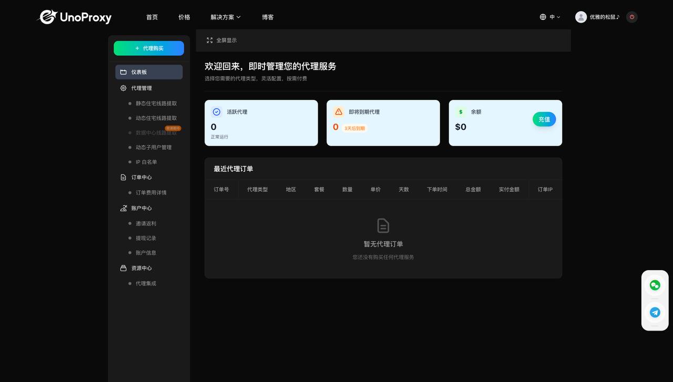Open 动态子用户管理 in sidebar
The width and height of the screenshot is (673, 382).
pyautogui.click(x=154, y=148)
